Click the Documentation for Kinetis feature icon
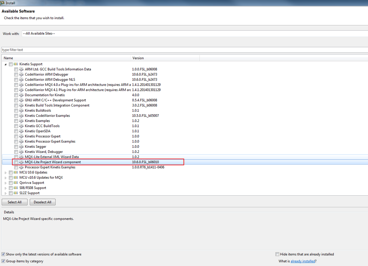The image size is (368, 266). coord(21,95)
